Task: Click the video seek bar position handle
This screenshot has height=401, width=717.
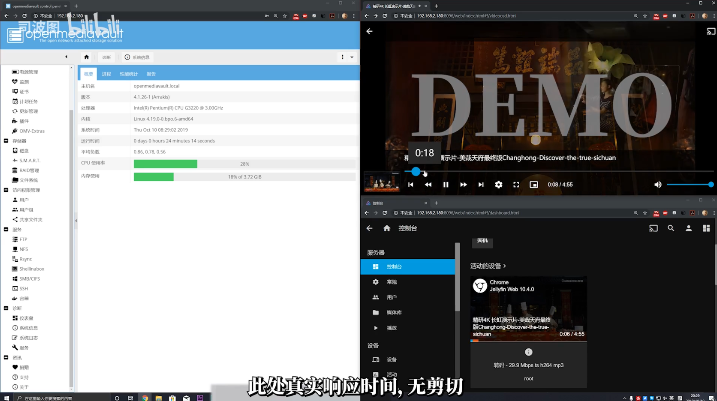Action: 416,172
